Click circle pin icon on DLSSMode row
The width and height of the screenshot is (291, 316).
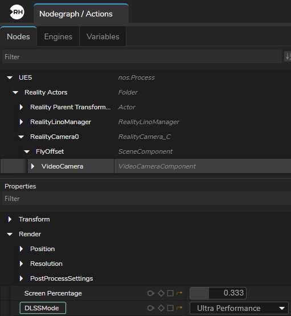151,308
